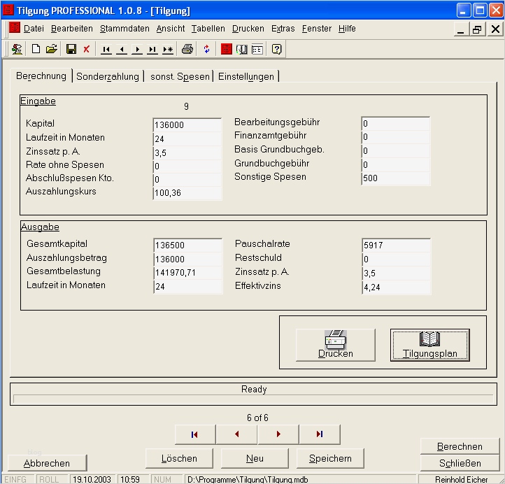Click the Sonstige Spesen field

click(395, 178)
